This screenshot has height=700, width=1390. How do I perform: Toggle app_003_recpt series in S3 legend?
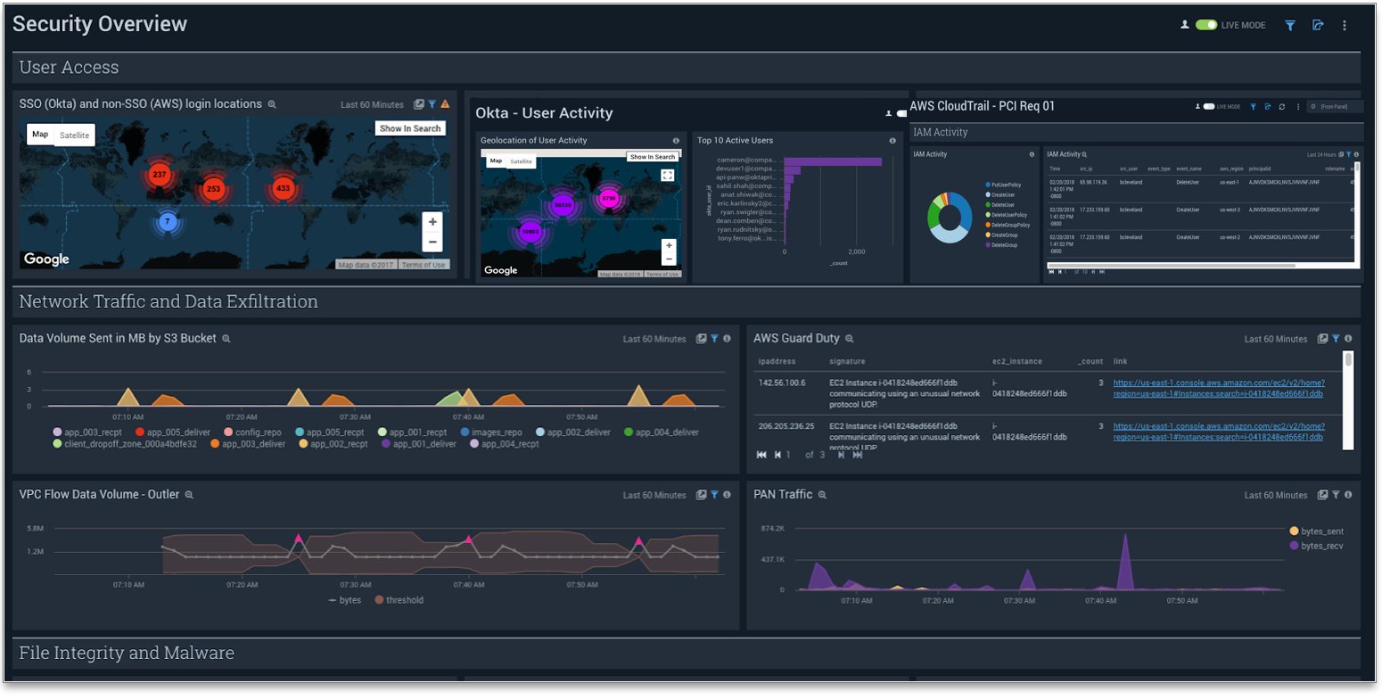pyautogui.click(x=87, y=432)
